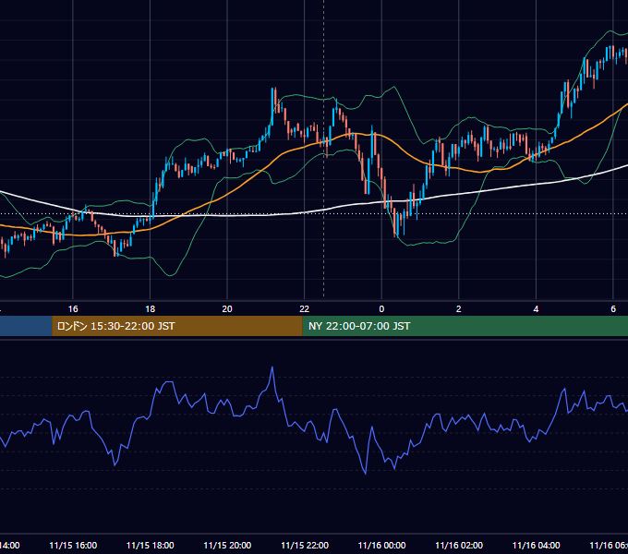
Task: Click the 6 hour label on chart axis
Action: pos(613,309)
